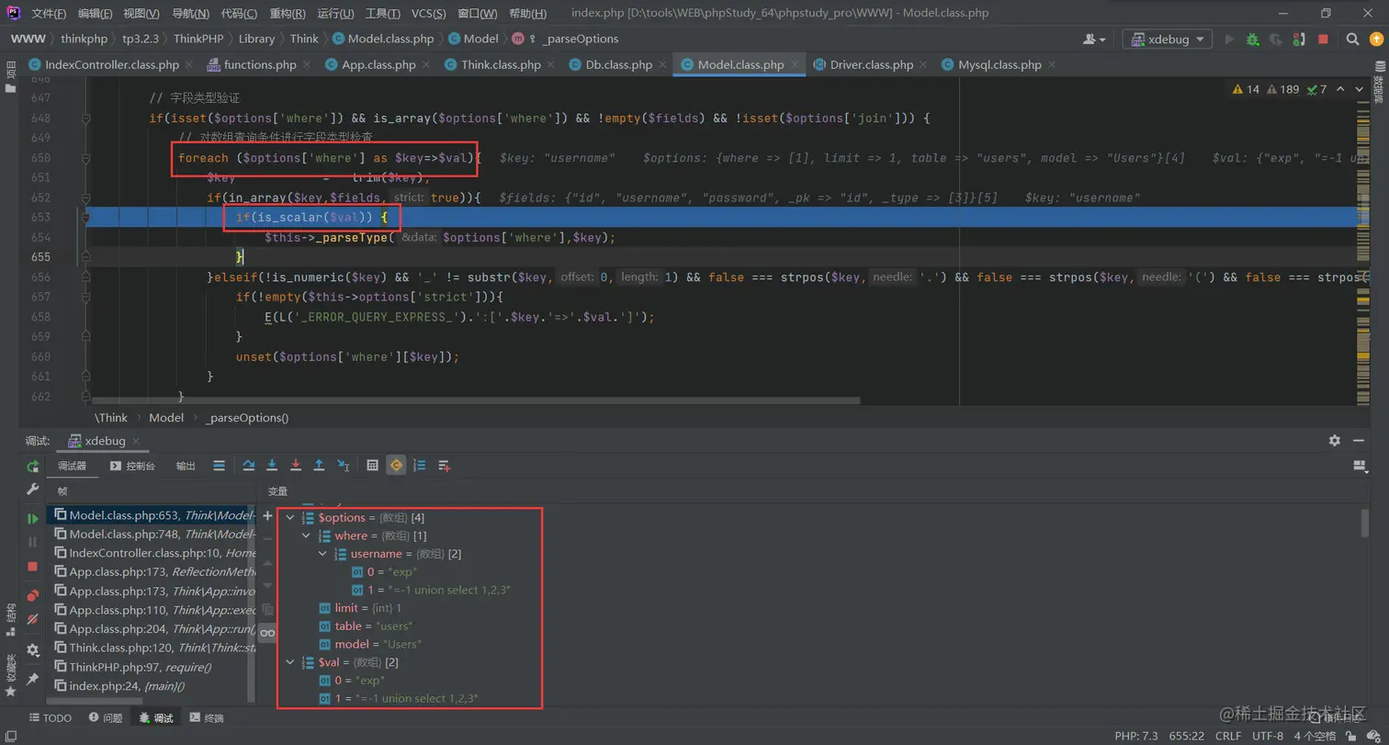Open debugger settings wrench icon
This screenshot has height=745, width=1389.
click(x=33, y=491)
